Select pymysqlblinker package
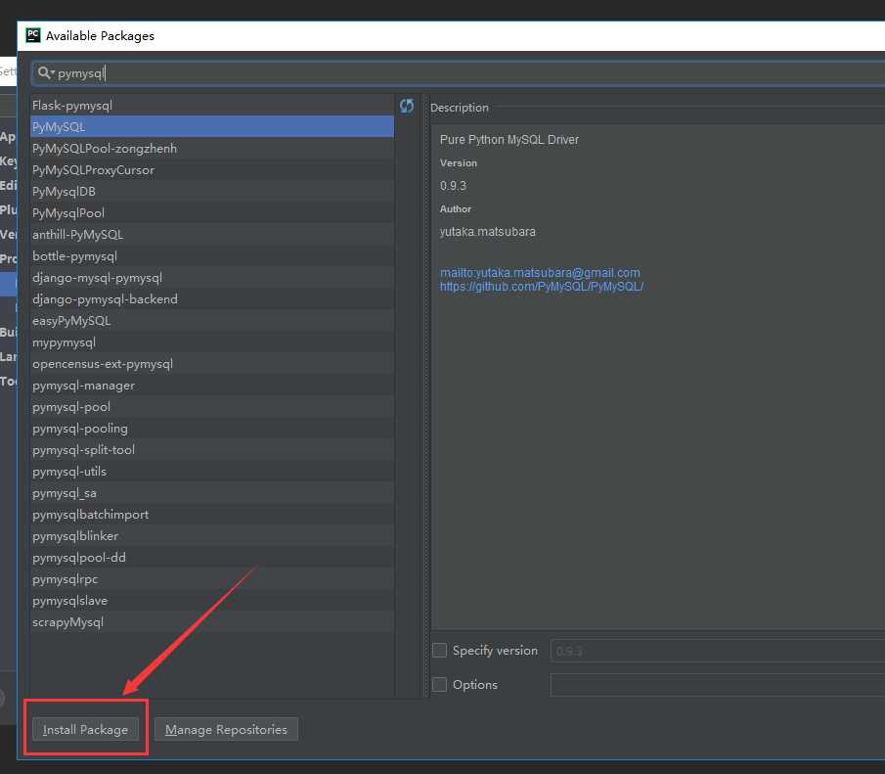The image size is (885, 774). point(212,535)
